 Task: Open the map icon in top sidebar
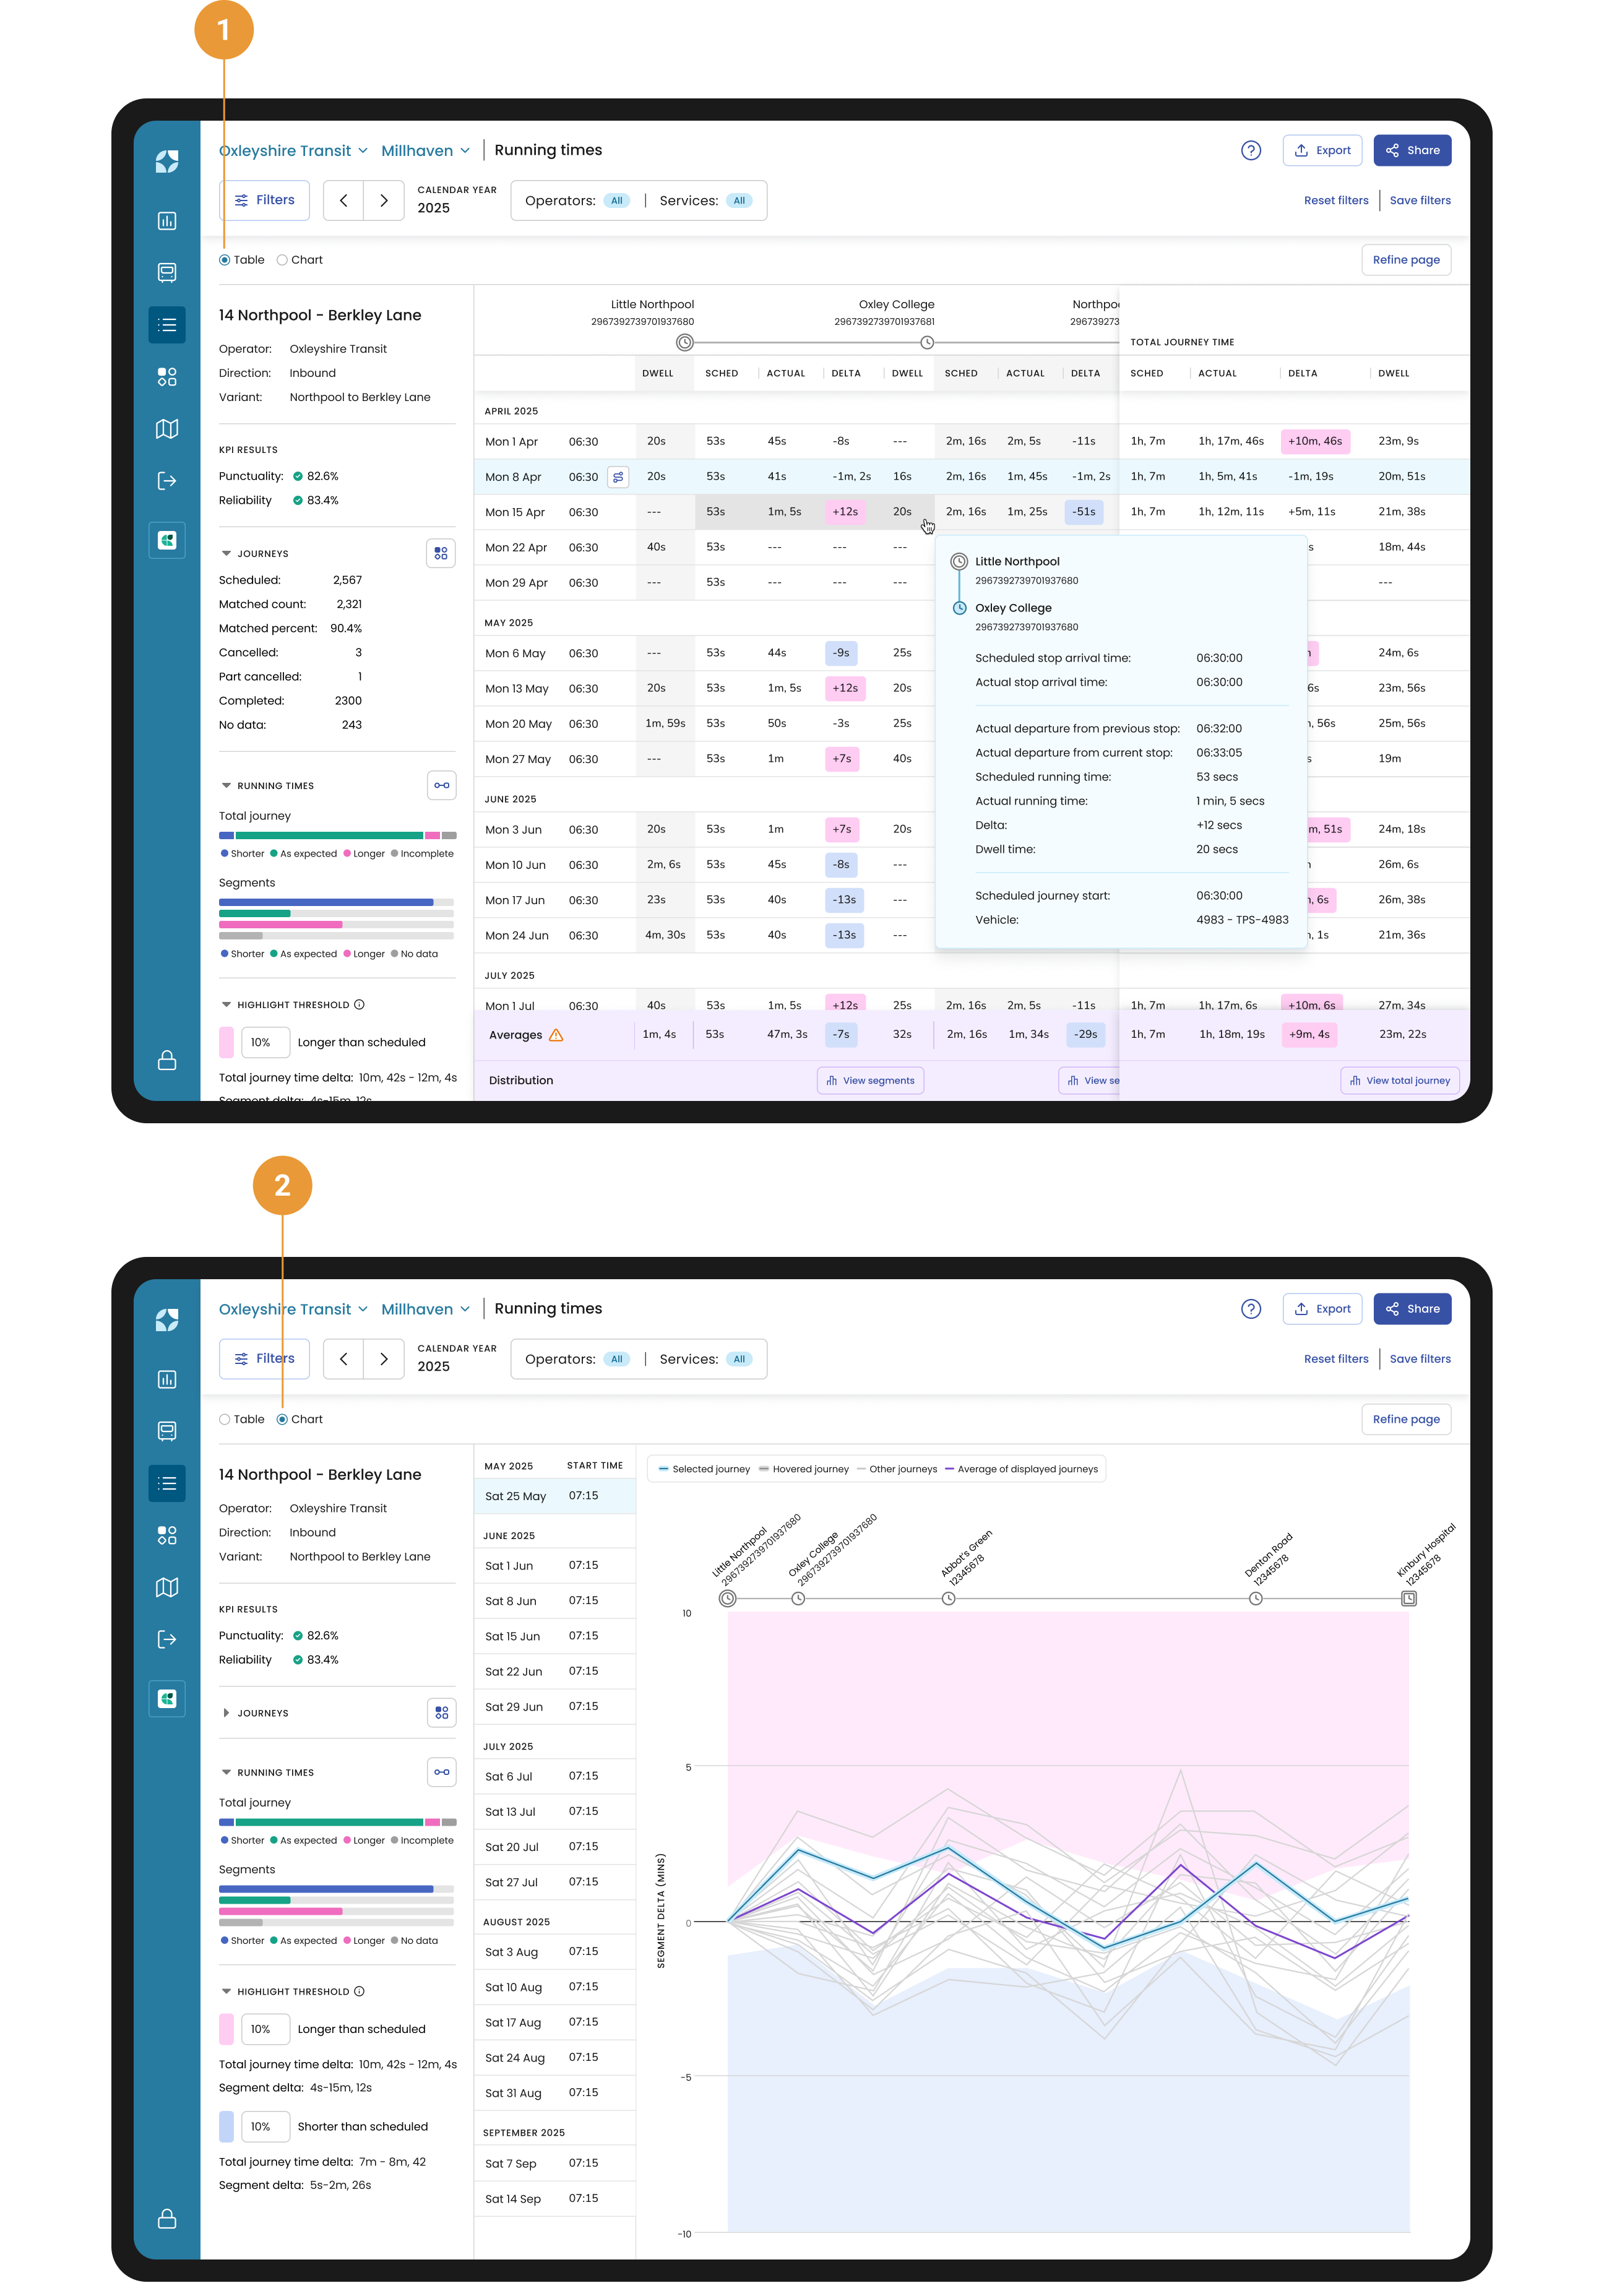[x=167, y=429]
